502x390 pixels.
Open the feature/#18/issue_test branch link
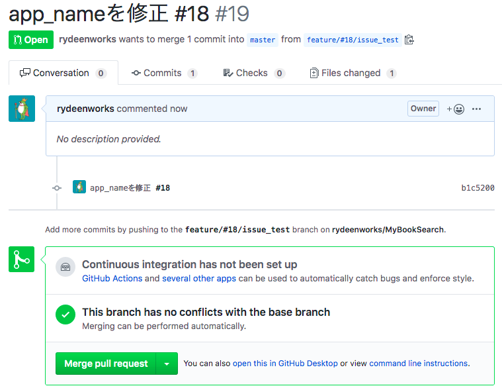[x=353, y=40]
